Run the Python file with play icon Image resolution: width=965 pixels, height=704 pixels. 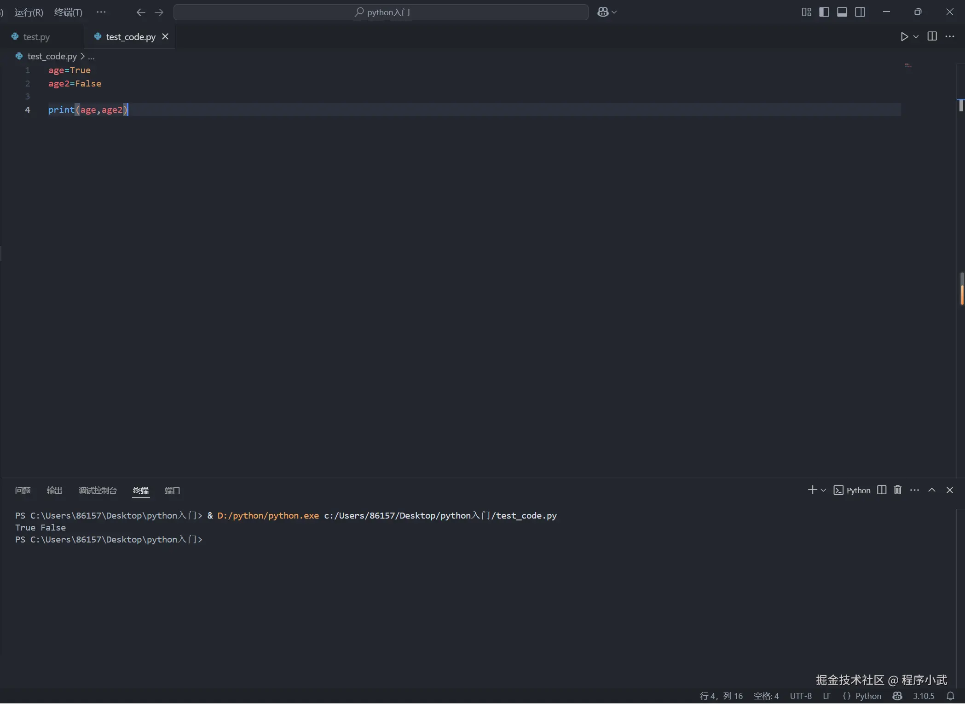(904, 37)
